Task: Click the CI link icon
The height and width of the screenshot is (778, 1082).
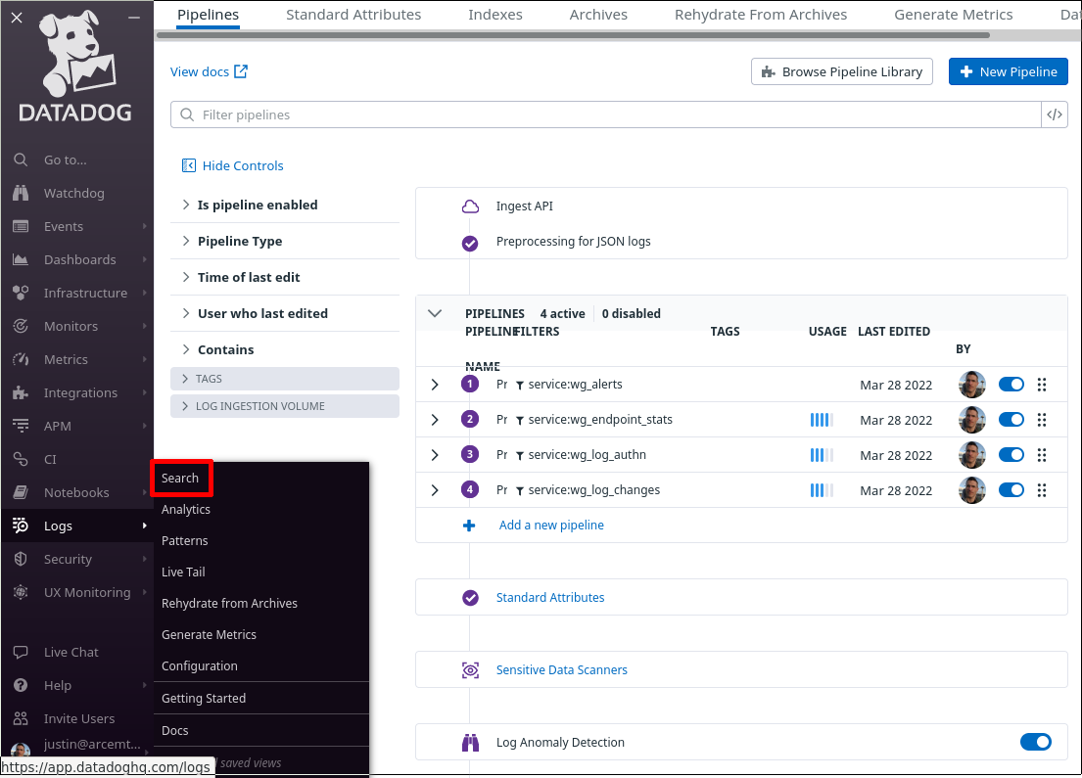Action: tap(21, 459)
